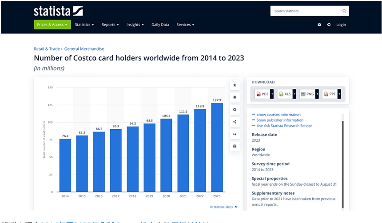Click the info panel scrollbar

pyautogui.click(x=342, y=164)
